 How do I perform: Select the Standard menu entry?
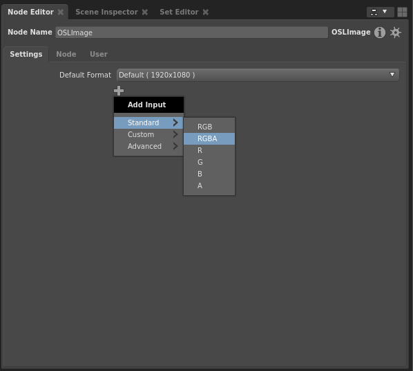tap(148, 123)
